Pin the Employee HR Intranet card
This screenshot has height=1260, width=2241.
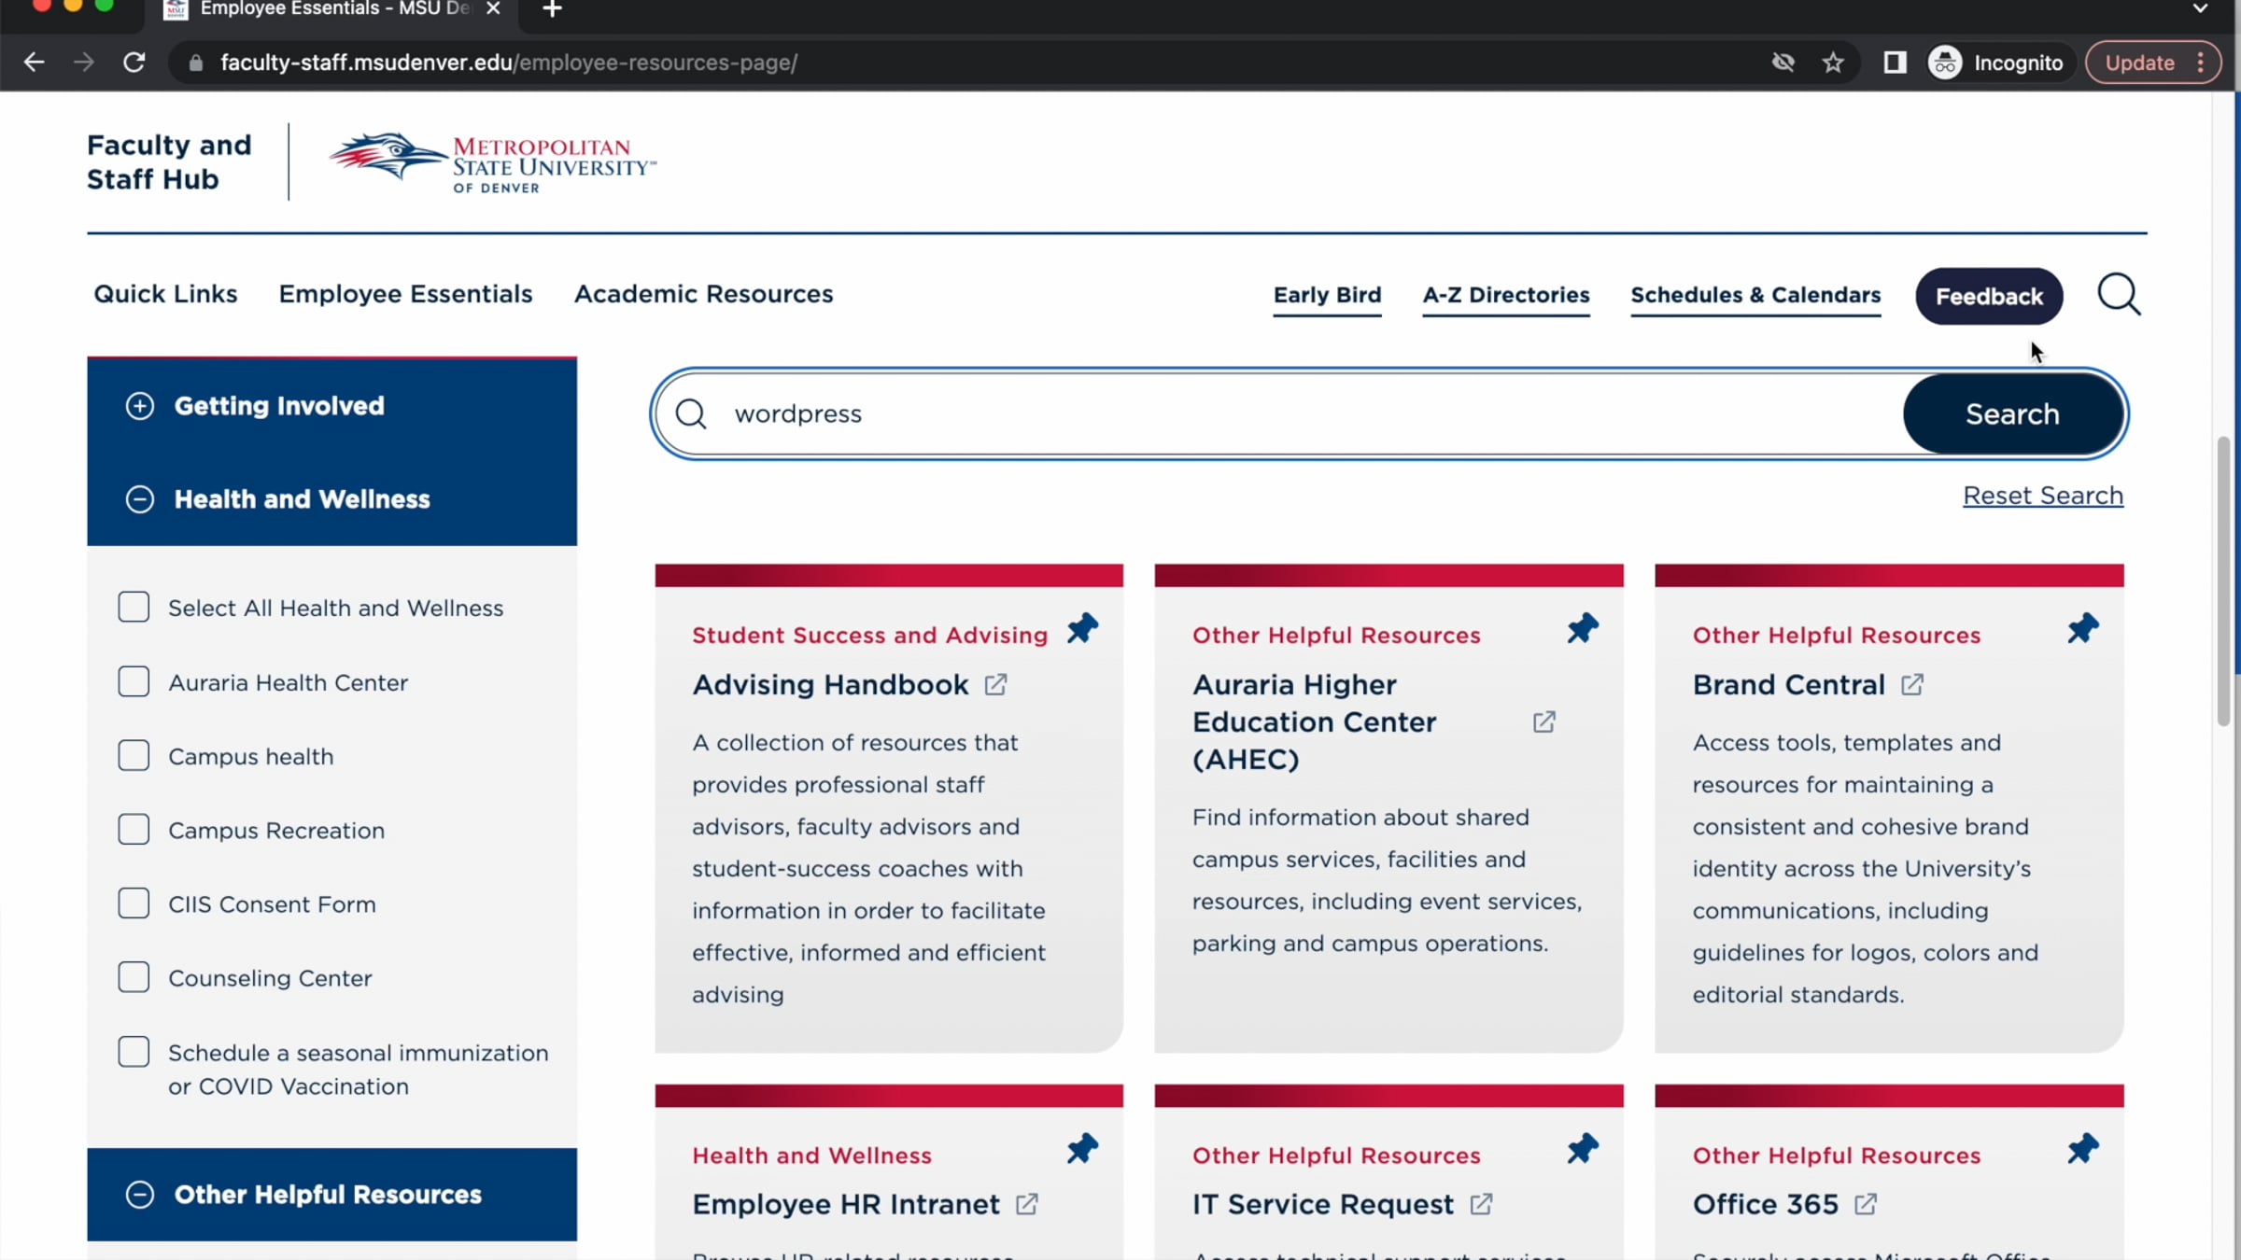click(x=1082, y=1149)
